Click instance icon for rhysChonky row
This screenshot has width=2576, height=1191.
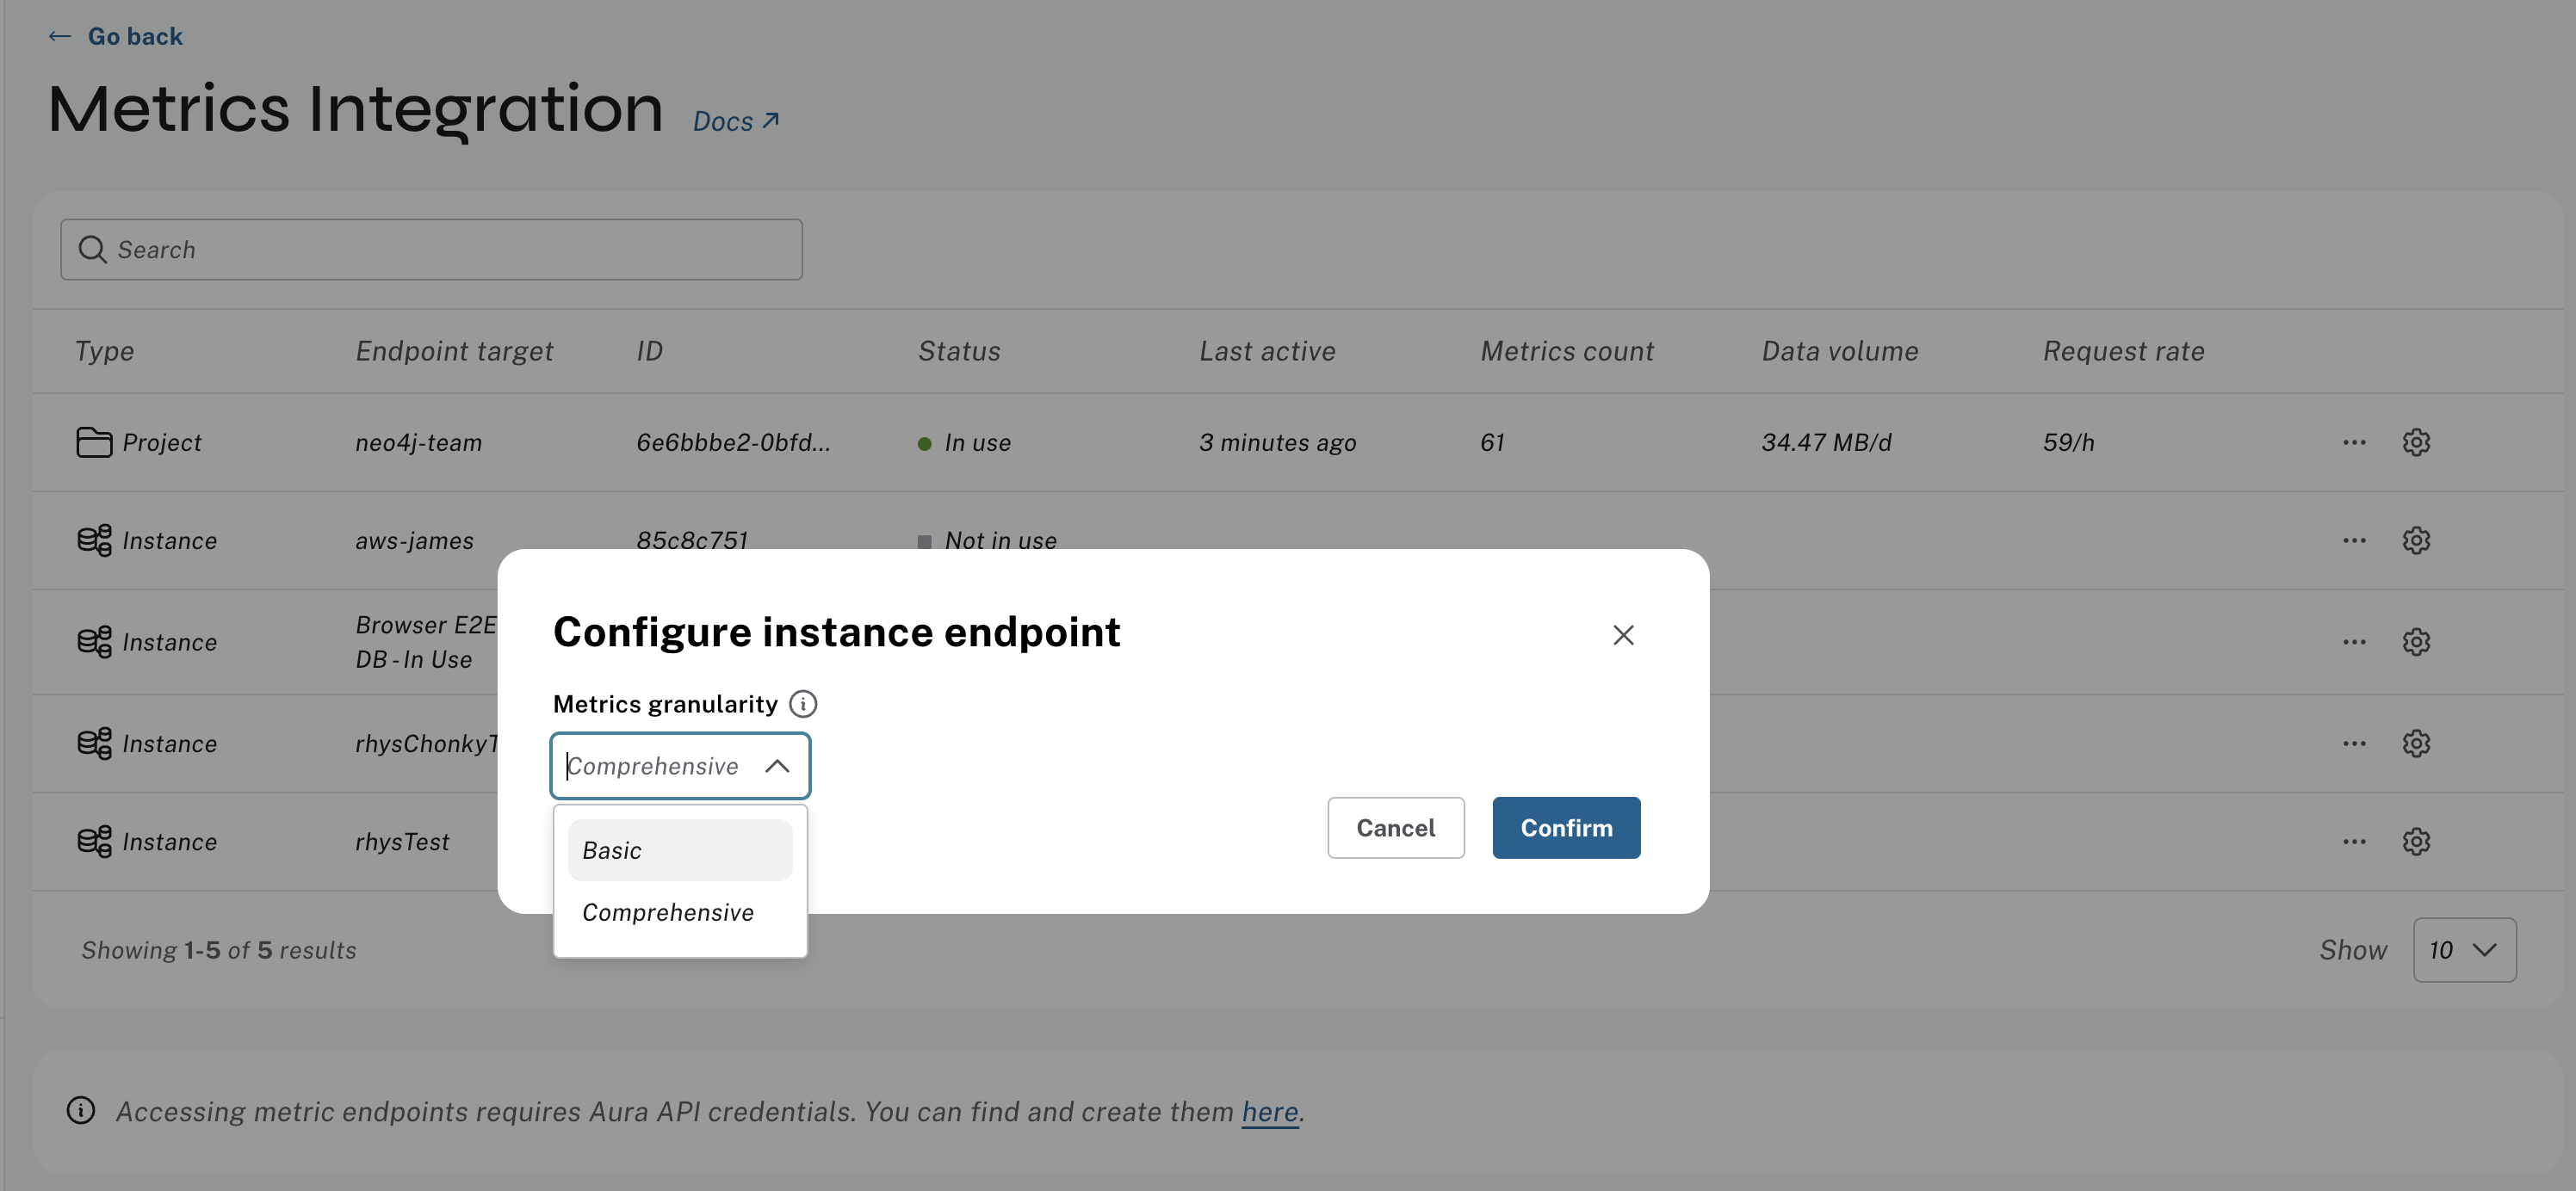coord(94,744)
